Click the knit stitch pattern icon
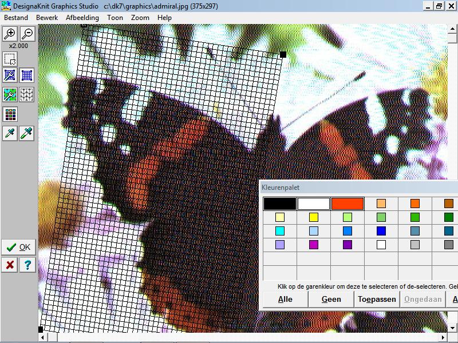 [x=26, y=94]
